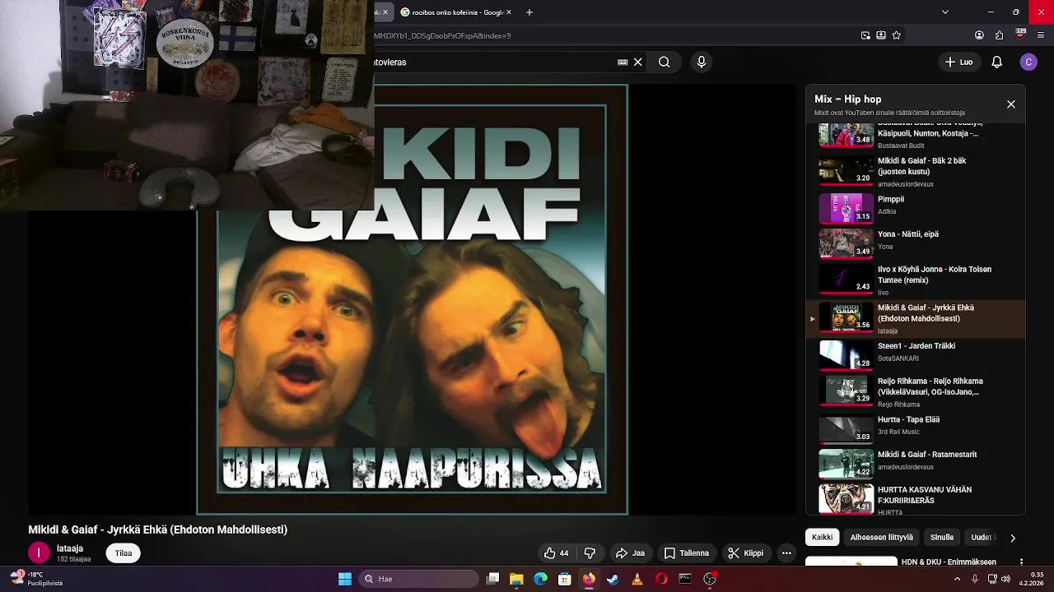
Task: Play Reijo Rihkama playlist entry
Action: click(916, 392)
